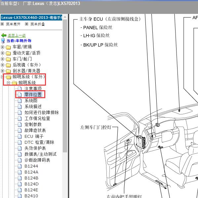Expand the 车门/舱门 tree node
Image resolution: width=198 pixels, height=198 pixels.
(x=2, y=59)
